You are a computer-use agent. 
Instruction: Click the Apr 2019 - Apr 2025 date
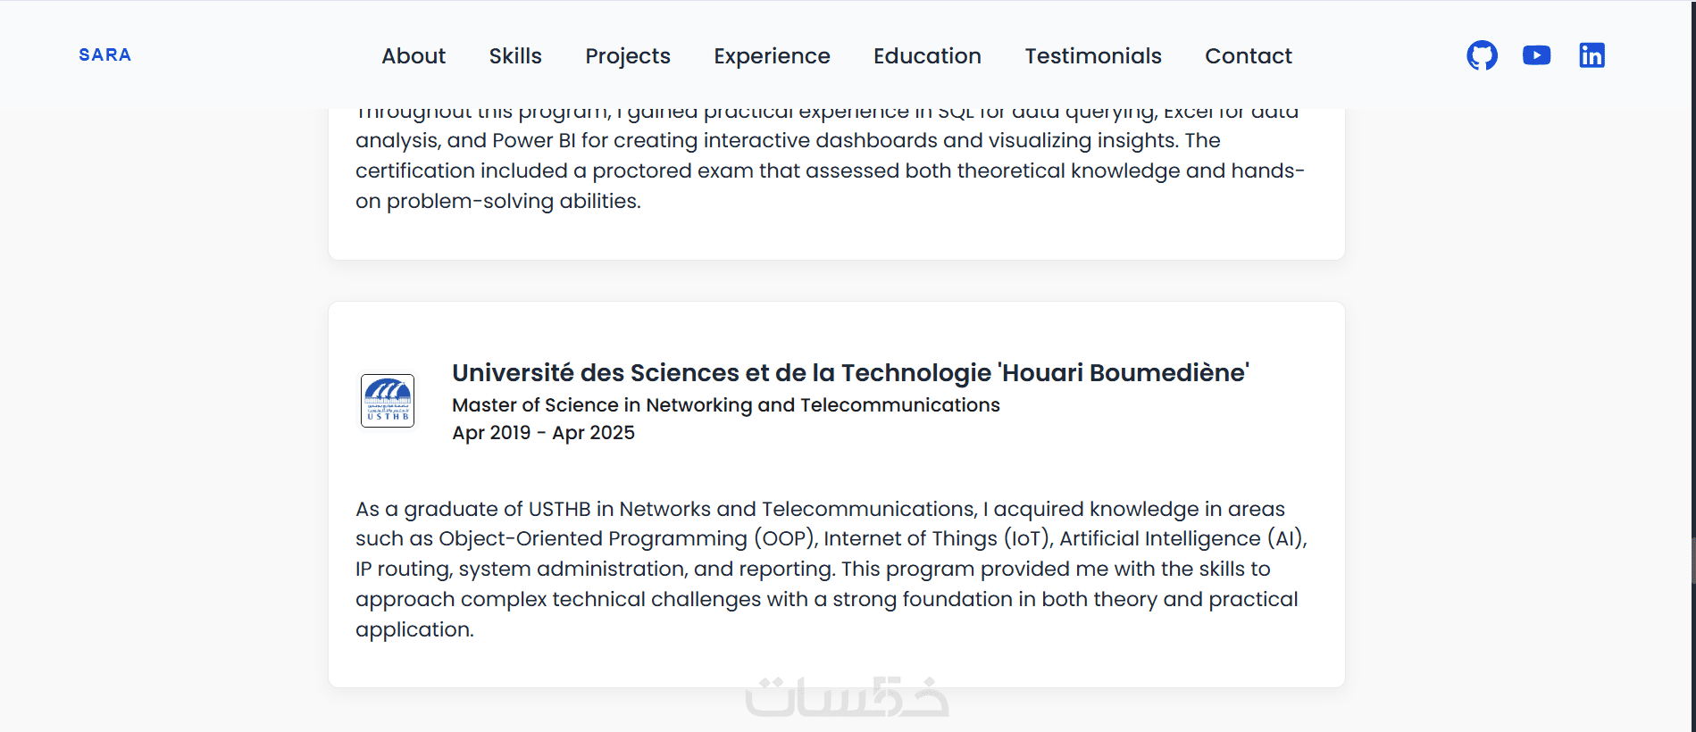(x=543, y=433)
